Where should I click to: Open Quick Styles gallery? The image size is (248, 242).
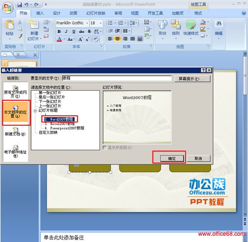tap(191, 29)
